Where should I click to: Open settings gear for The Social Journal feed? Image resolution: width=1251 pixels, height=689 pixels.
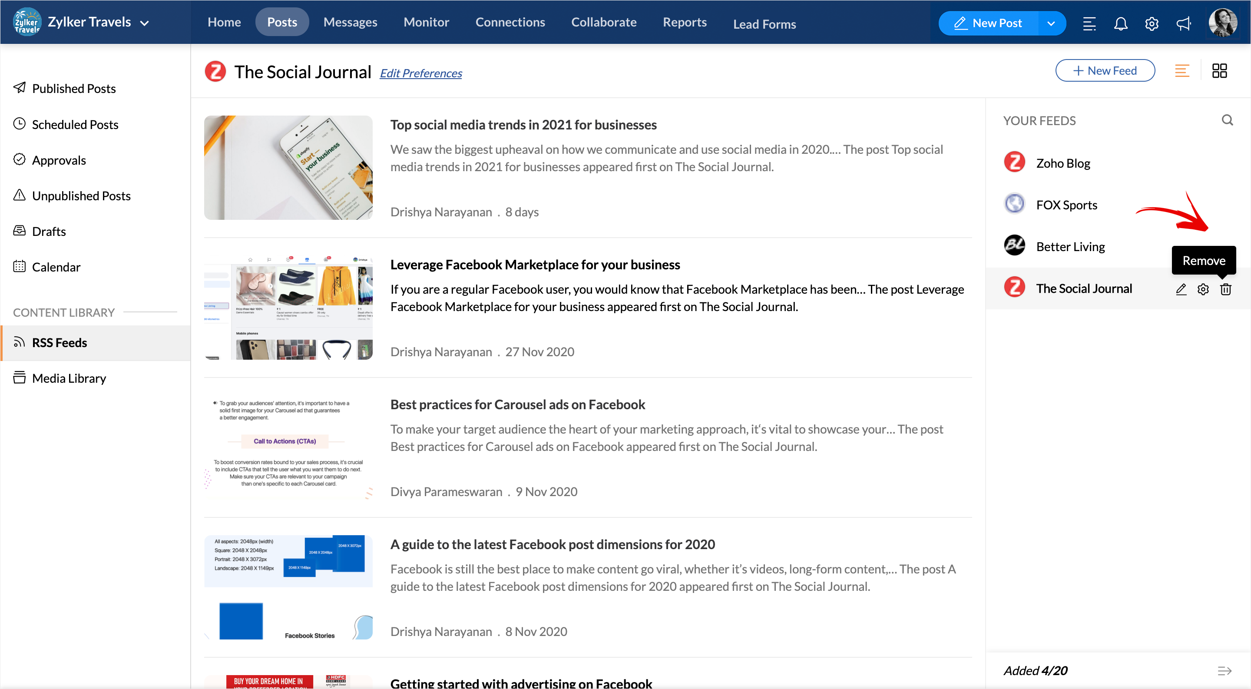click(x=1203, y=289)
